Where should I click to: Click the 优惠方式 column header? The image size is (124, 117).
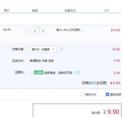(x=70, y=11)
